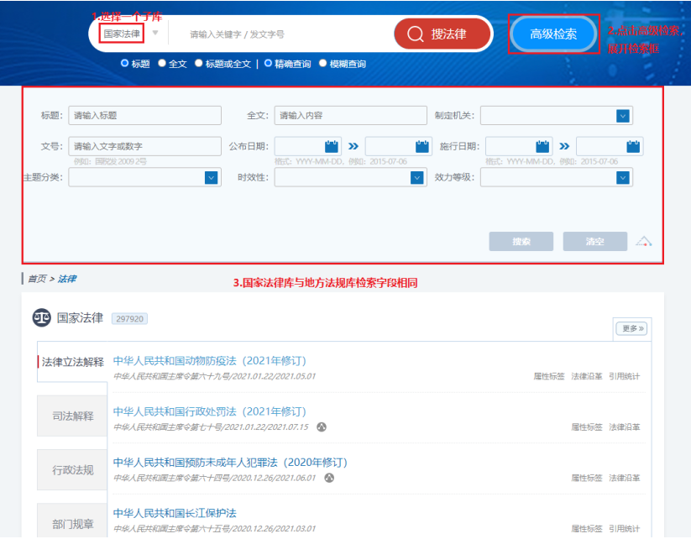Switch to 部门规章 tab
The width and height of the screenshot is (691, 539).
click(72, 521)
